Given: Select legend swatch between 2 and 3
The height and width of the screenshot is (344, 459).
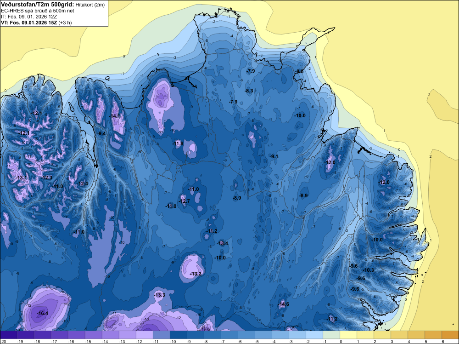Looking at the screenshot, I should (x=382, y=335).
